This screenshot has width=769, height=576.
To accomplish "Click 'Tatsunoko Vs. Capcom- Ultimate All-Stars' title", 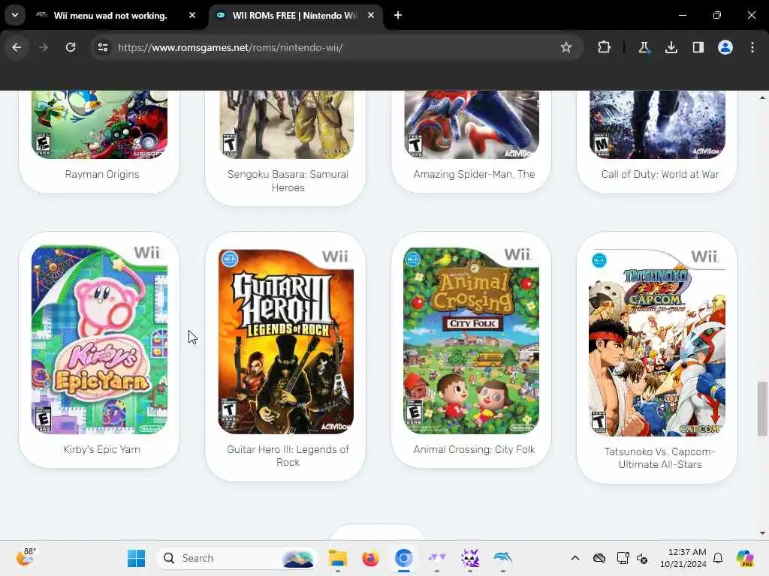I will pyautogui.click(x=659, y=458).
